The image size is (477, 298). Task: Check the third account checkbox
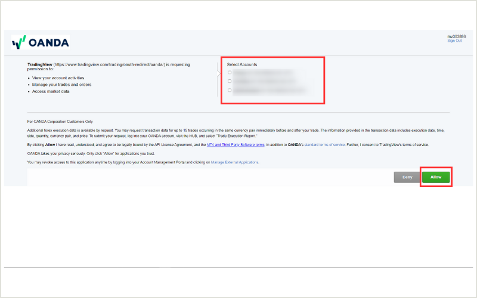pyautogui.click(x=230, y=90)
